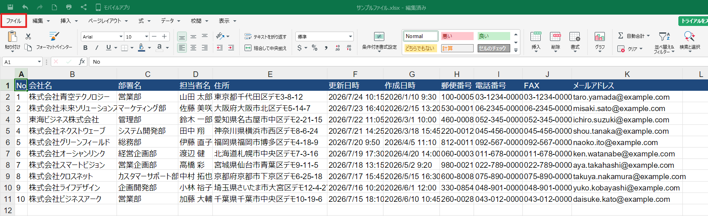Open the 削除 delete cells button
708x216 pixels.
tap(555, 41)
